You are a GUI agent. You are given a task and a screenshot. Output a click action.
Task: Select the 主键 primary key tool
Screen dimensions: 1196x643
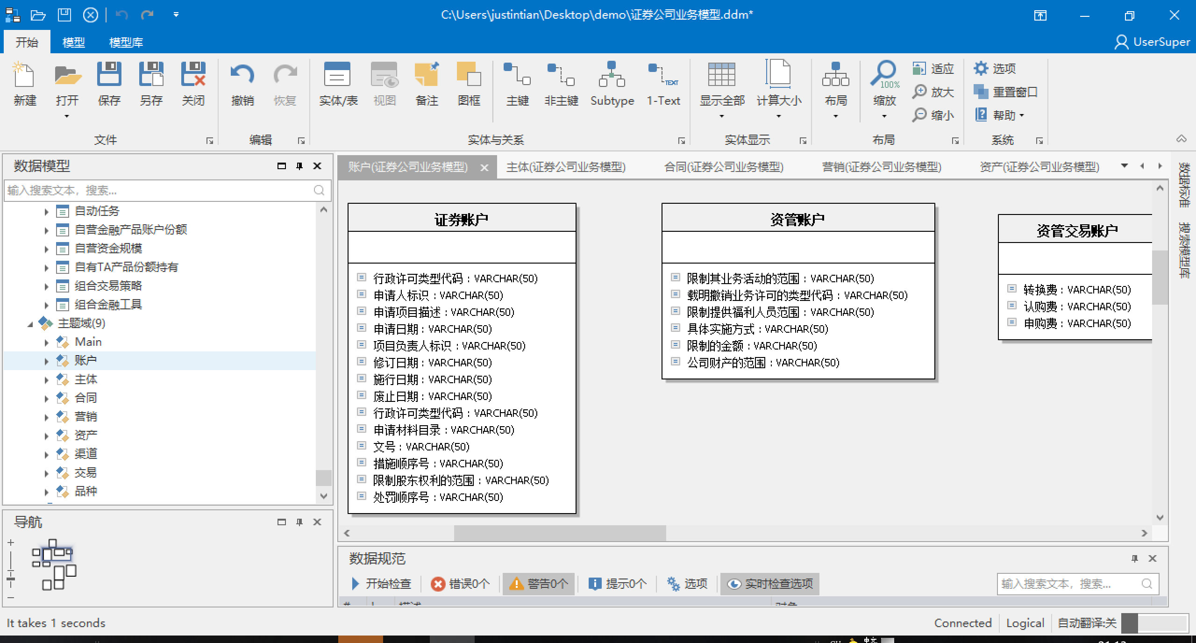coord(516,86)
